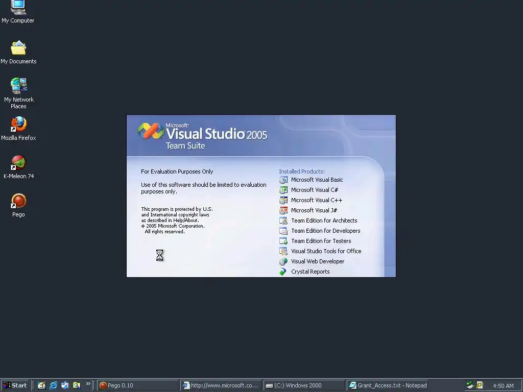Click the Visual Studio logo on the splash
Image resolution: width=523 pixels, height=392 pixels.
click(151, 131)
